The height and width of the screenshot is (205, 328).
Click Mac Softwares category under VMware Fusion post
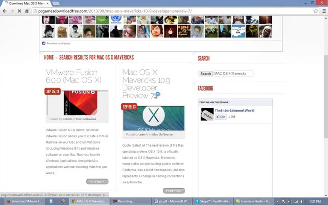pos(86,119)
